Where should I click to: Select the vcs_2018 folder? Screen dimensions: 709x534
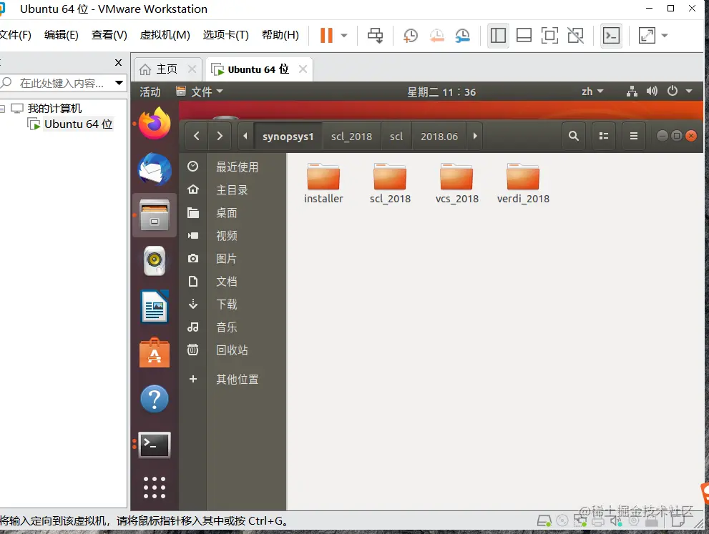[x=456, y=184]
